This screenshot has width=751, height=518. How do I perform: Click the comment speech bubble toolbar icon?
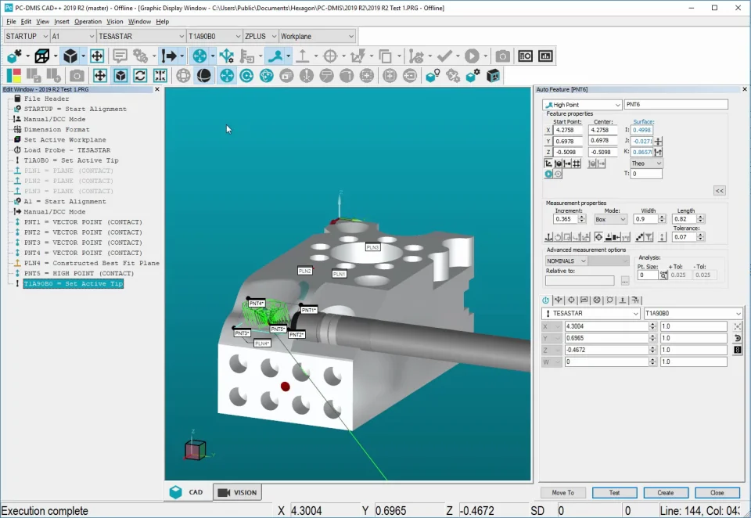coord(120,56)
